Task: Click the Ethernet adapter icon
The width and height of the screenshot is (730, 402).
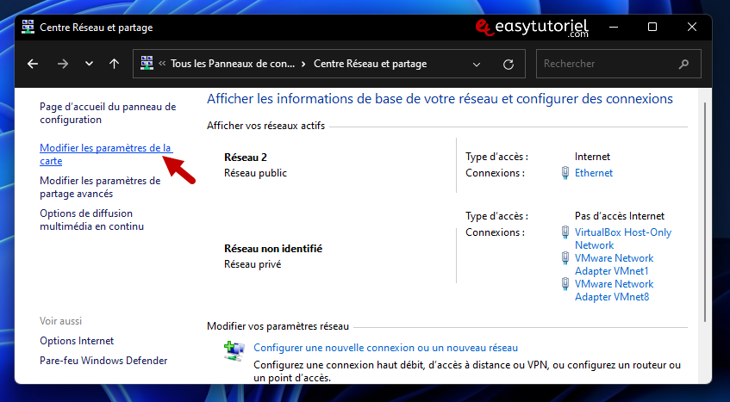Action: click(x=565, y=173)
